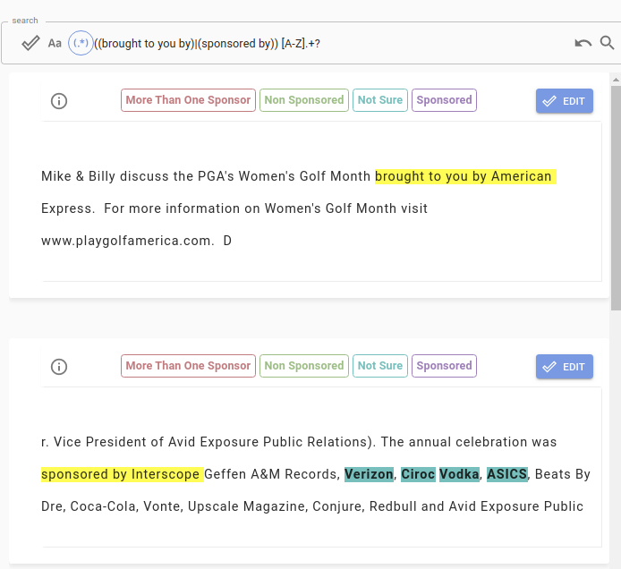This screenshot has width=621, height=569.
Task: Label American Express card as Not Sure
Action: [x=380, y=100]
